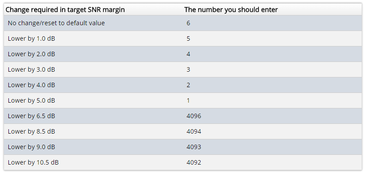
Task: Click the value 3 in the table
Action: [189, 69]
